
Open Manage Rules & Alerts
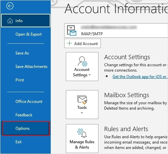click(82, 139)
